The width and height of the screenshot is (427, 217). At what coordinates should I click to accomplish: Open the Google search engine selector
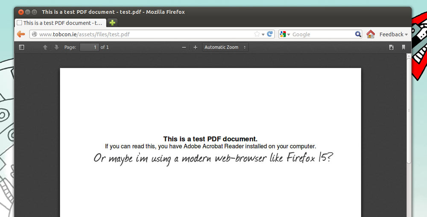[284, 34]
